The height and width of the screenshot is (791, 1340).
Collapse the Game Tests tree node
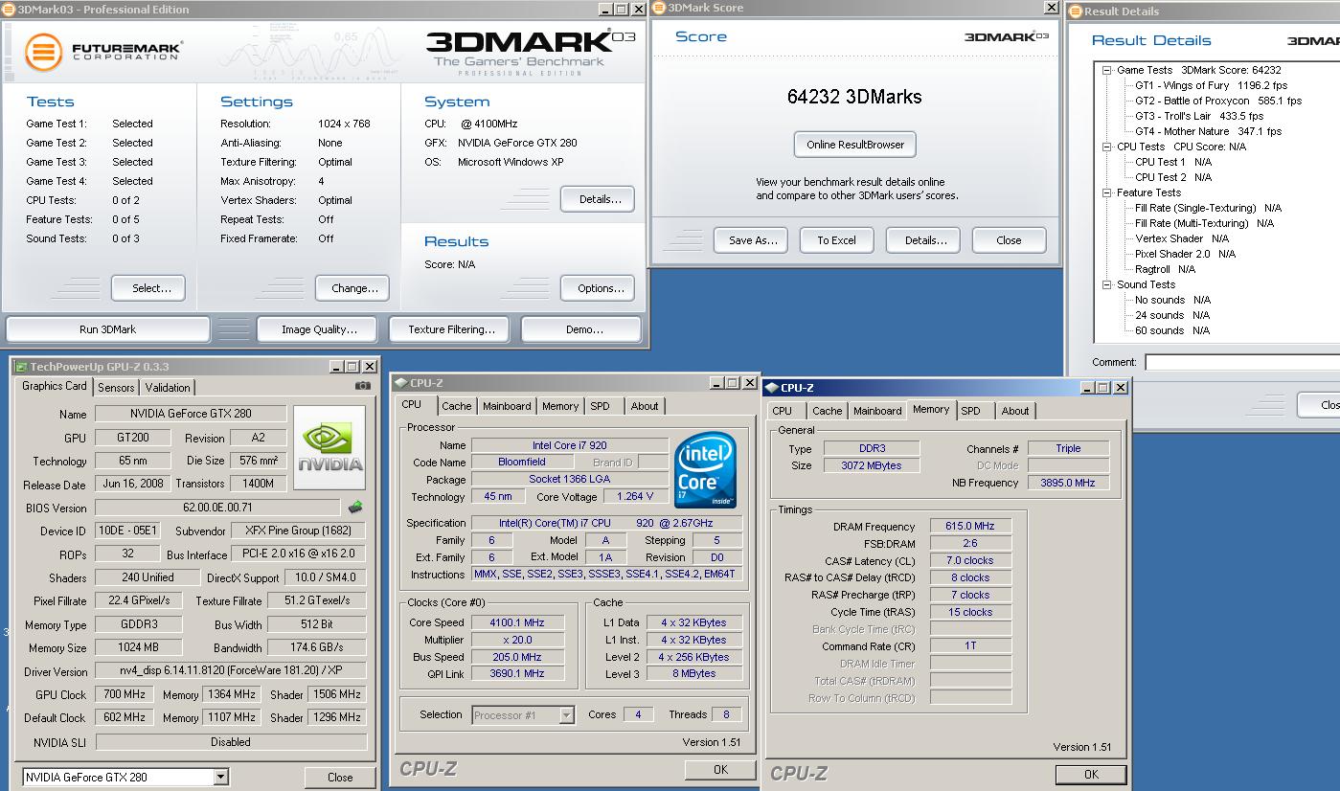click(1106, 70)
